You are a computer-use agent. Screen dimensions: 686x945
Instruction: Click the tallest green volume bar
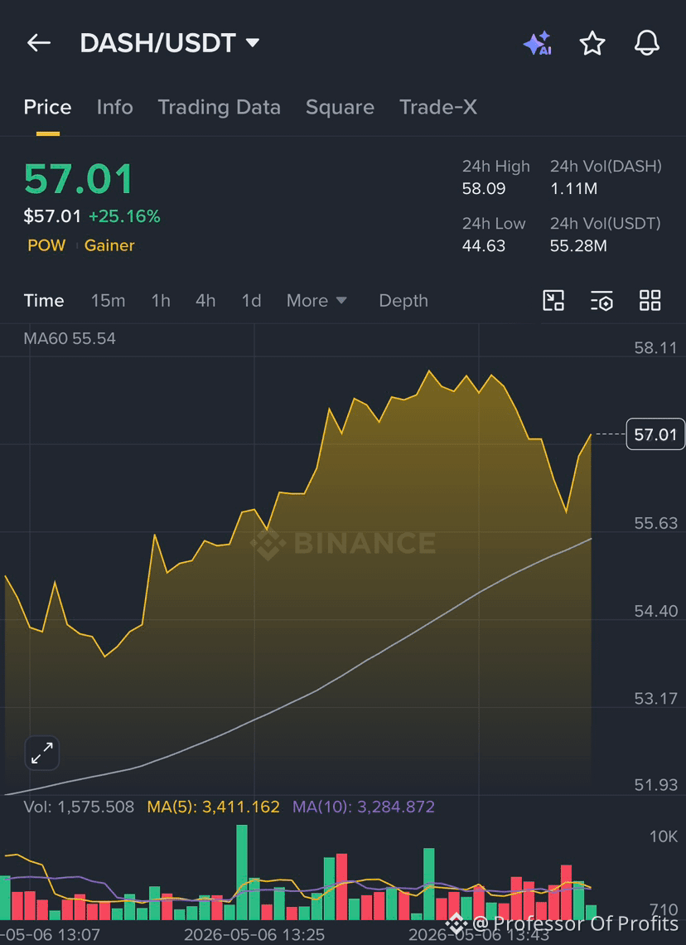coord(242,872)
